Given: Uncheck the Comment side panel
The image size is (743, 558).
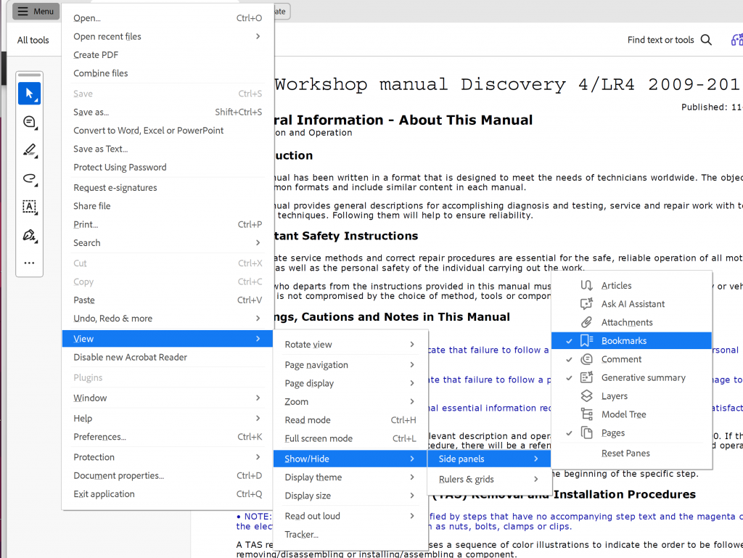Looking at the screenshot, I should [631, 359].
